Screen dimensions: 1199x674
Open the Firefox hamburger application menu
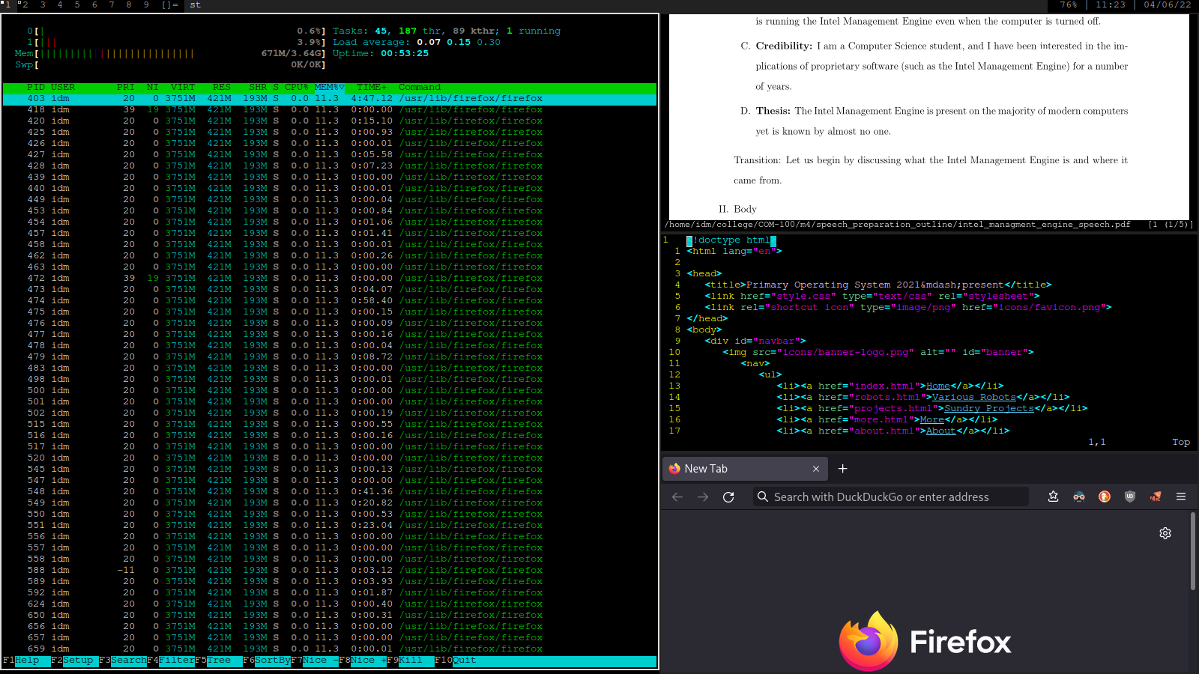[1181, 497]
